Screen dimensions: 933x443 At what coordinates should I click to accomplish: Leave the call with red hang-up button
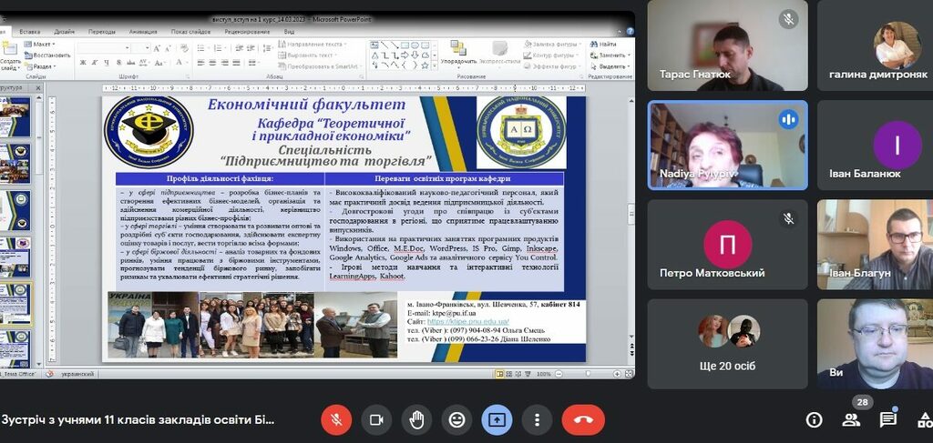tap(583, 419)
